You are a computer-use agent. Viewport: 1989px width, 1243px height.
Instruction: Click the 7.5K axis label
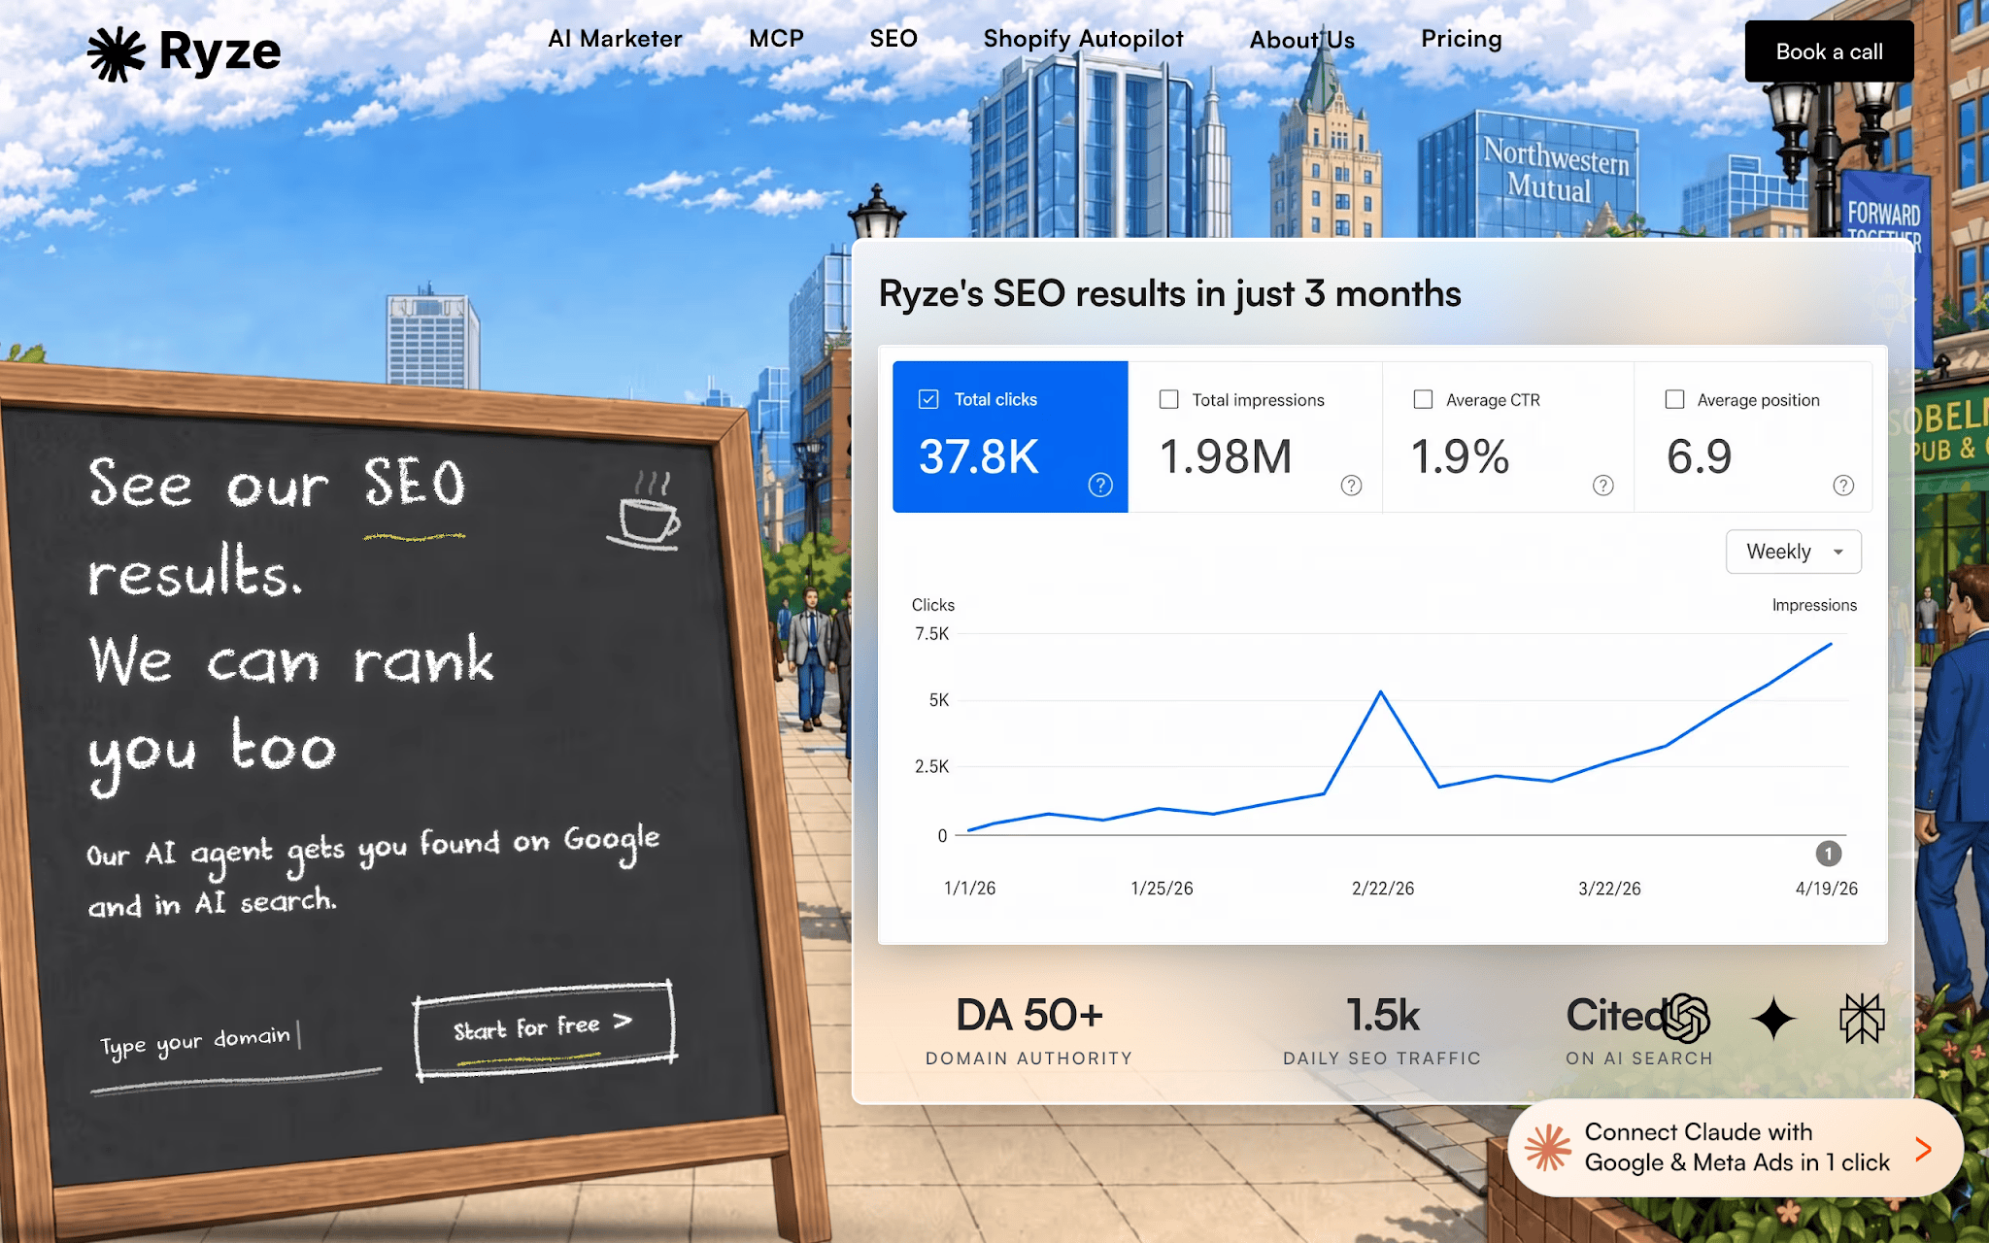931,634
